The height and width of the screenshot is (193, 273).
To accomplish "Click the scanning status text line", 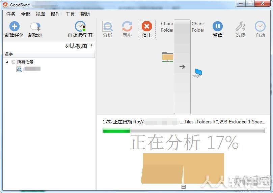I will point(184,122).
